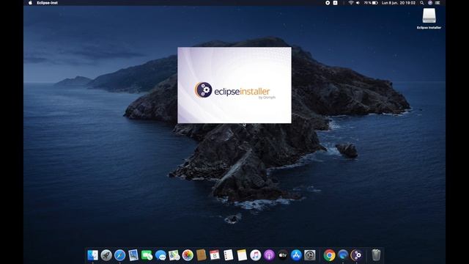Screen dimensions: 469x264
Task: Open Photos from the Dock
Action: click(x=188, y=255)
